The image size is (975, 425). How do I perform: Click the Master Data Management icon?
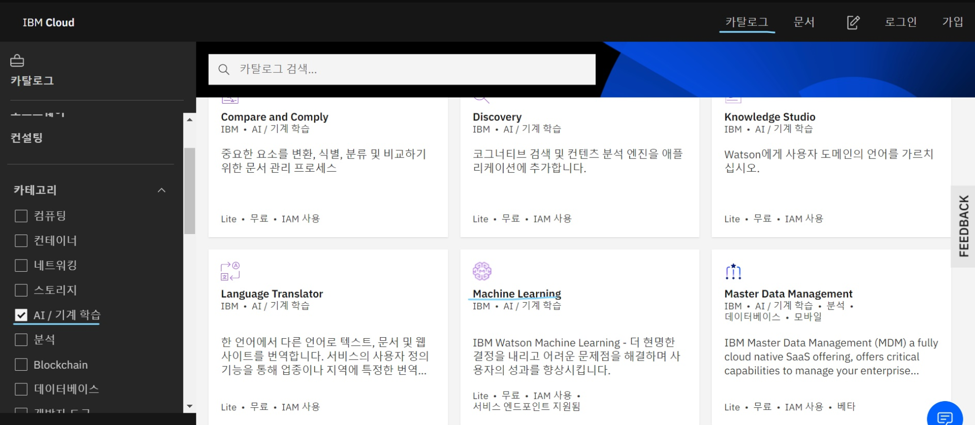pos(733,272)
